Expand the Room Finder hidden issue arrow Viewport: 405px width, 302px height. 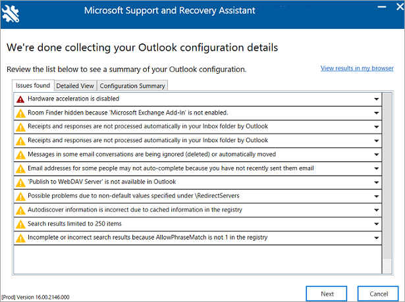(376, 113)
